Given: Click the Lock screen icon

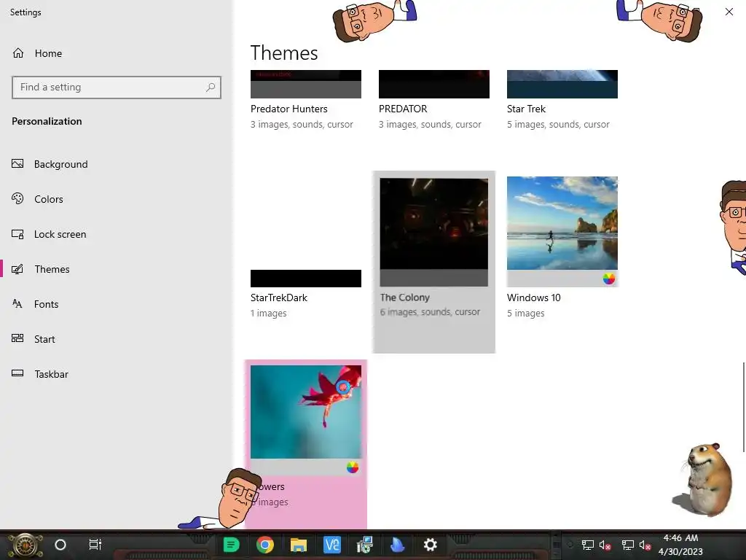Looking at the screenshot, I should 17,234.
